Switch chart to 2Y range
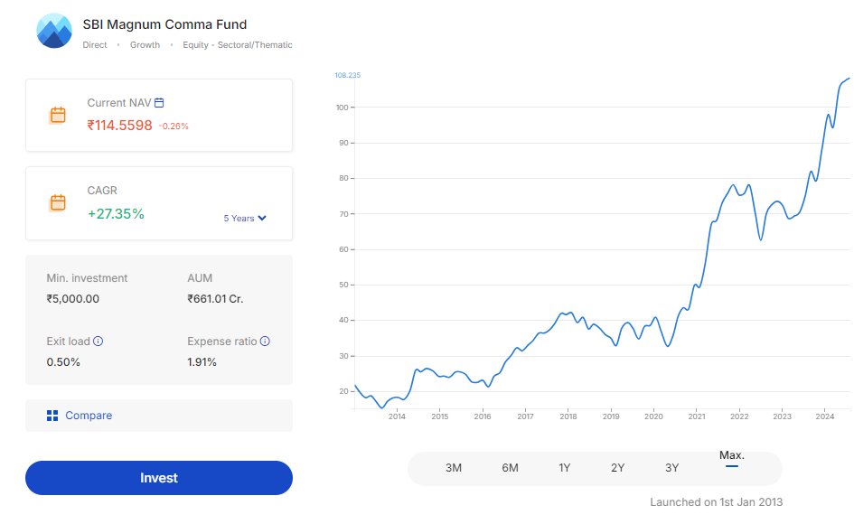This screenshot has width=854, height=524. point(617,468)
